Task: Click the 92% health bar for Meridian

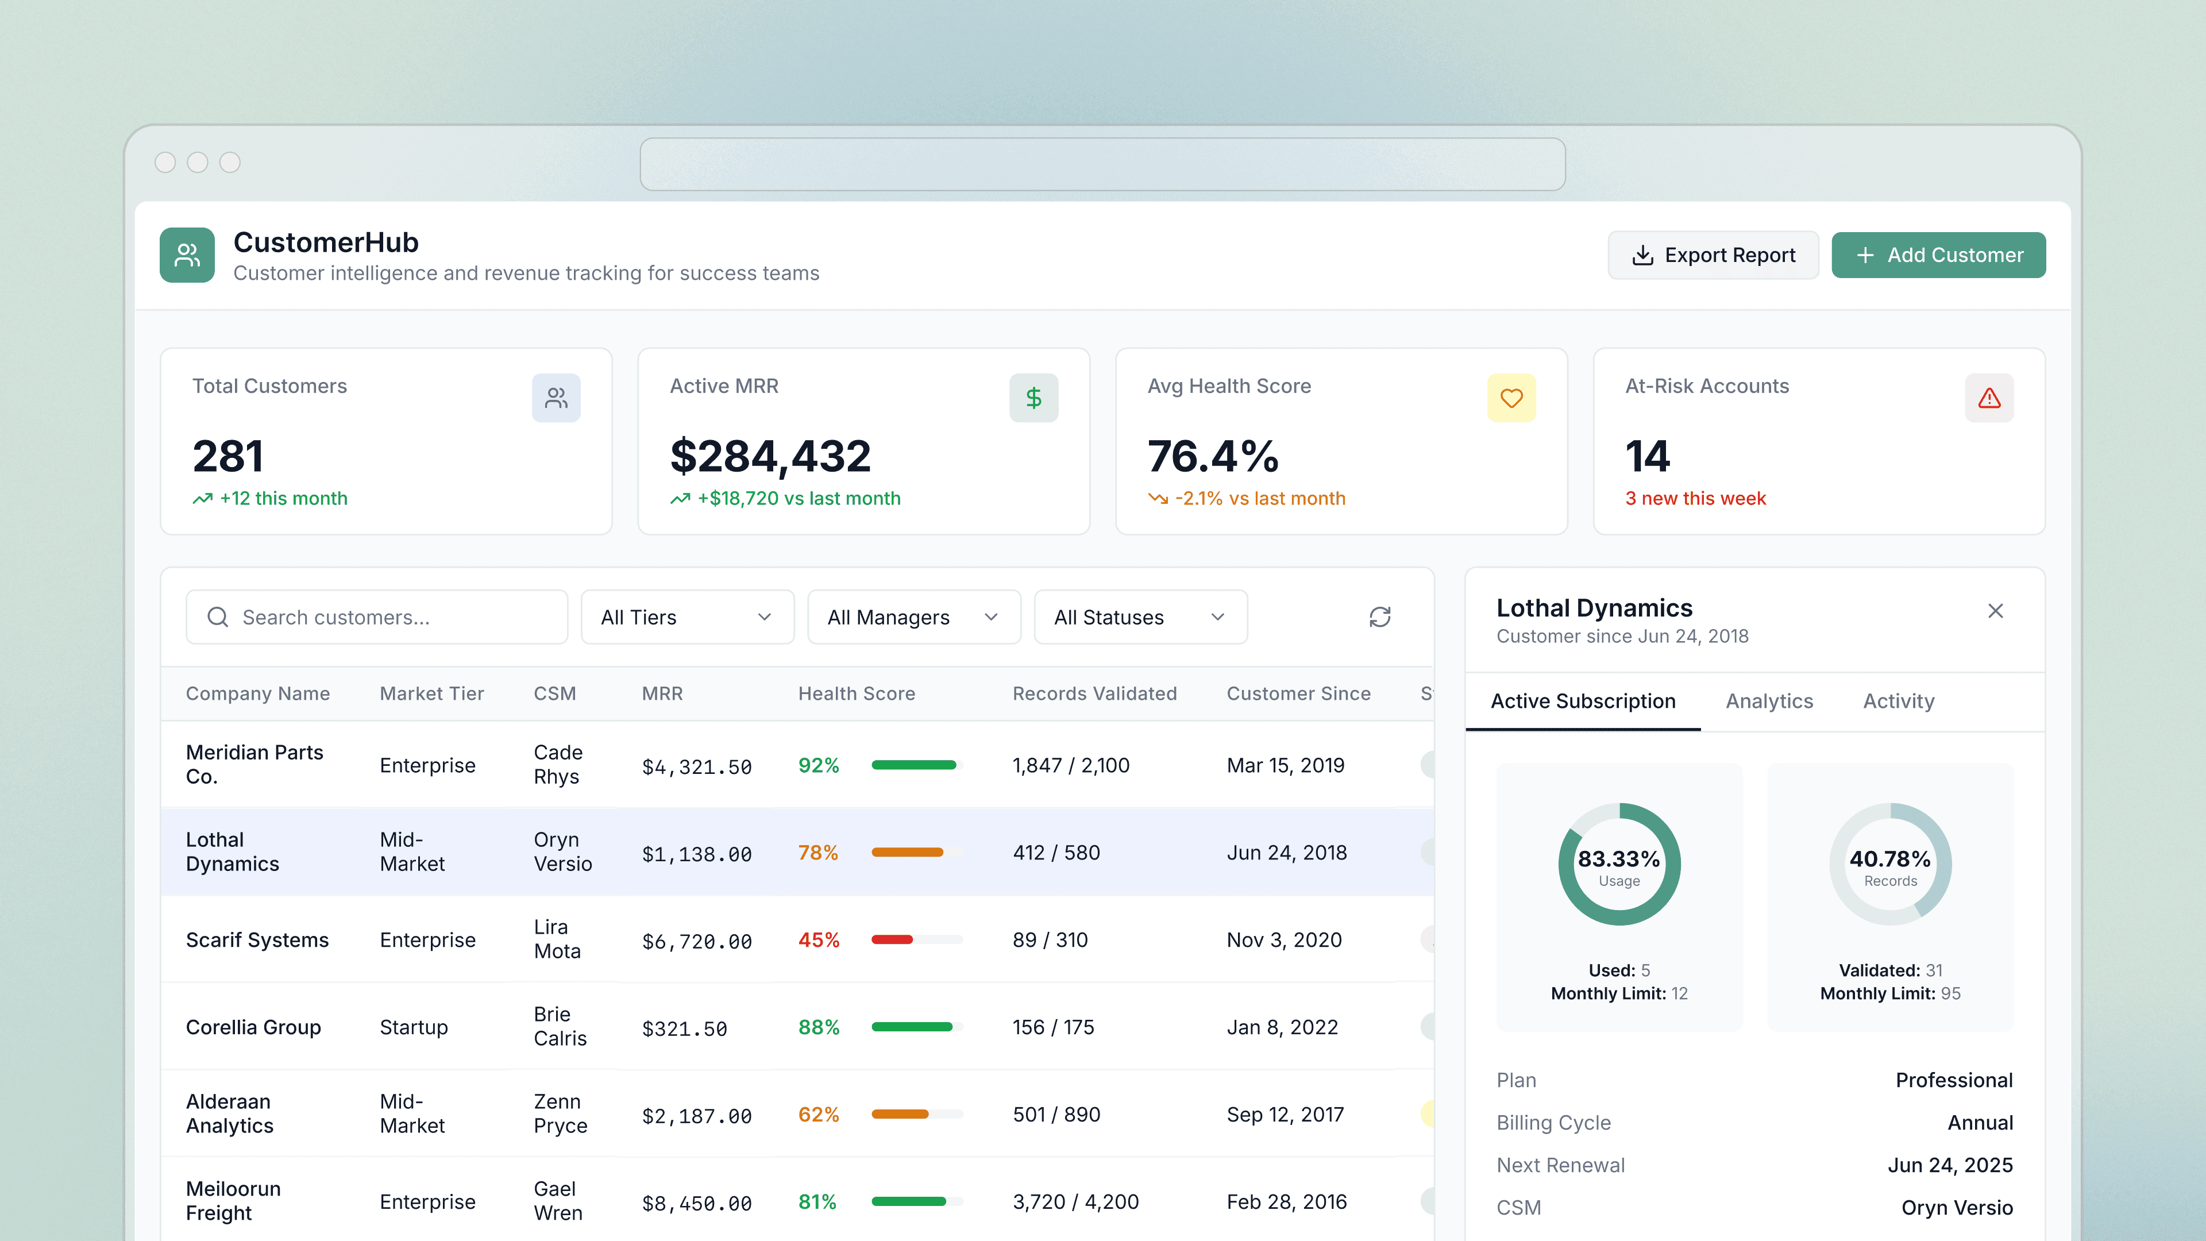Action: pyautogui.click(x=917, y=765)
